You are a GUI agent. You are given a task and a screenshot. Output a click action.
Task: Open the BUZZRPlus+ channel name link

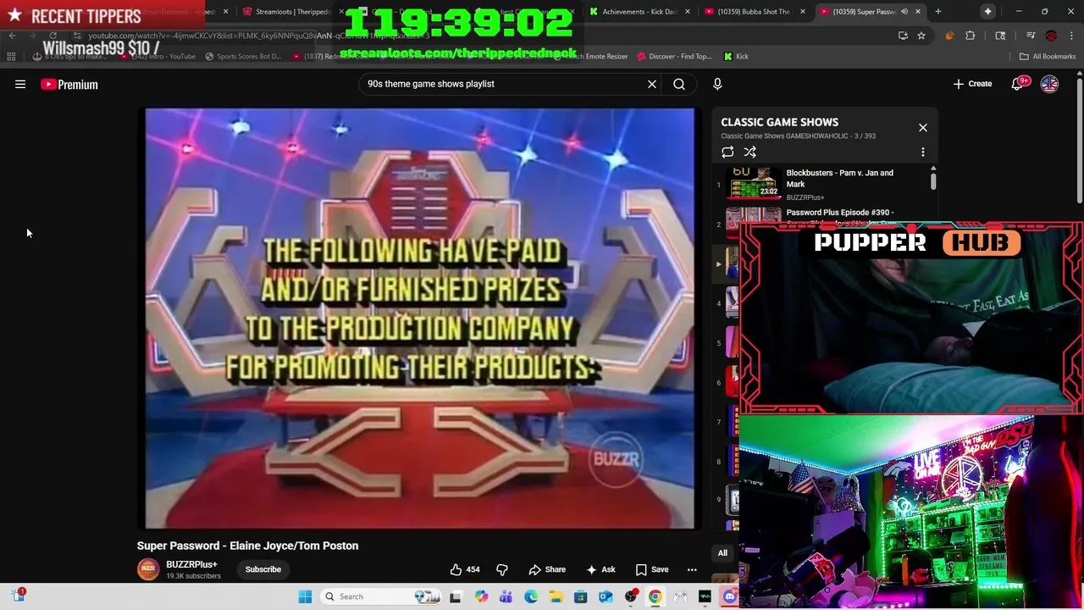191,564
